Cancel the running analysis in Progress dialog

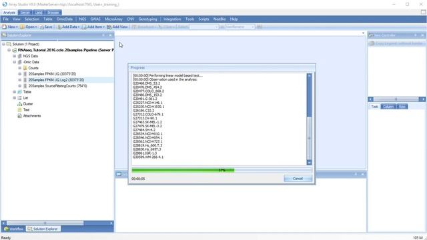(298, 179)
